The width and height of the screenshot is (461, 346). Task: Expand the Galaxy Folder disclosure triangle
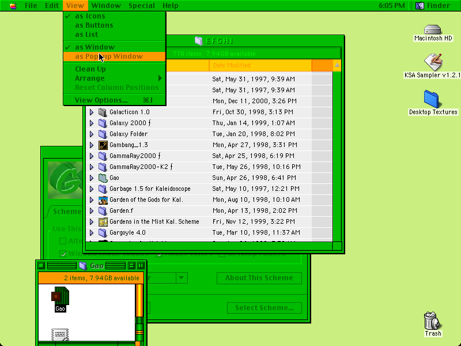92,134
